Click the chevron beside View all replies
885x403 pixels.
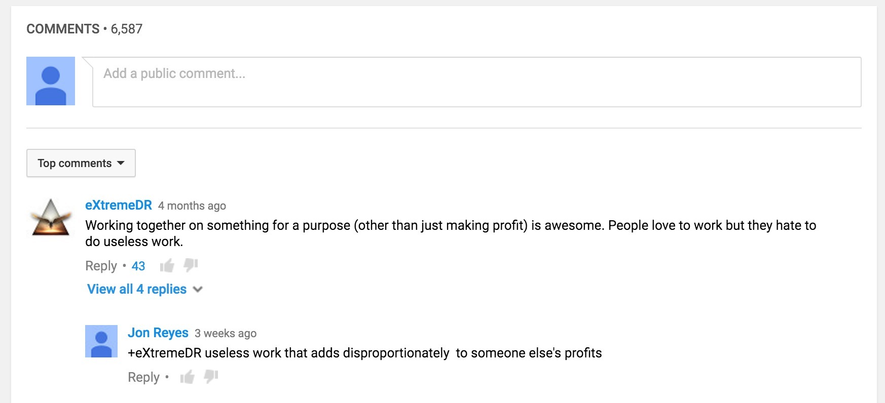click(x=198, y=290)
